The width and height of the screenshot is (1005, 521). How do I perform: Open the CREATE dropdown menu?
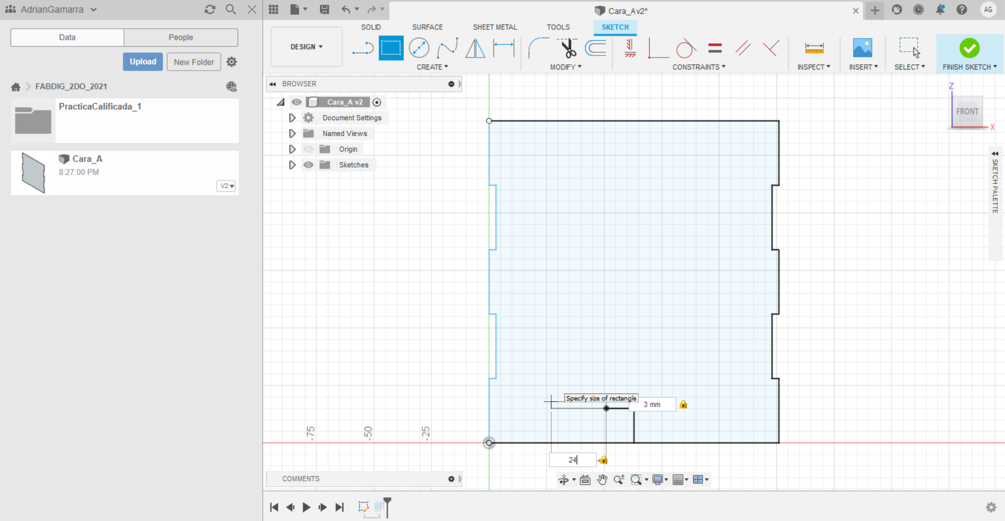pos(432,67)
